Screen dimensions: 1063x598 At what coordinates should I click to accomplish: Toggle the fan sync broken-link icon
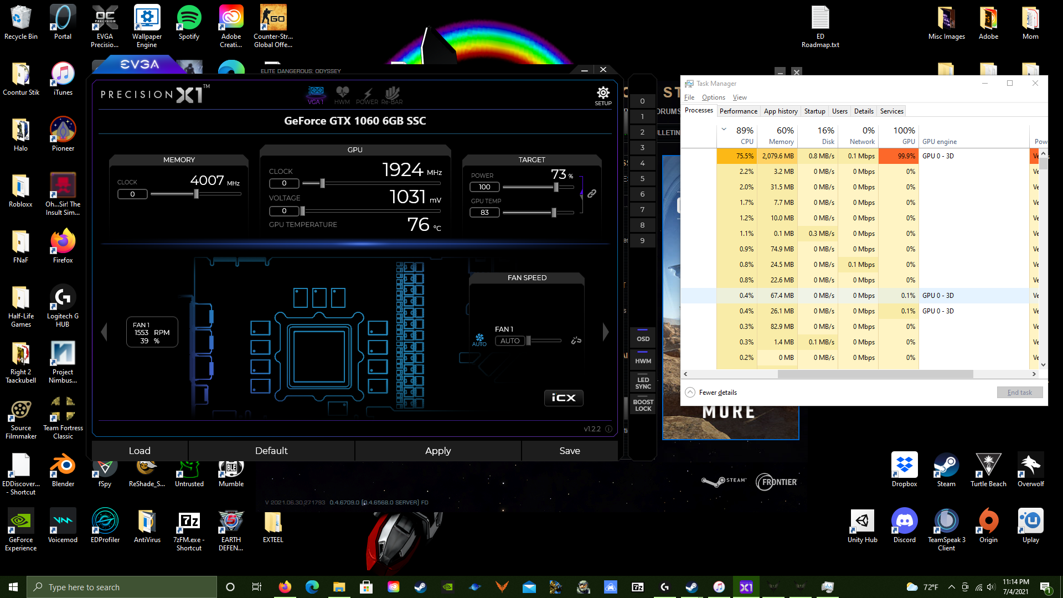click(576, 341)
